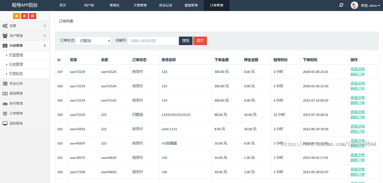Go to 首页 in top navigation

click(x=63, y=5)
